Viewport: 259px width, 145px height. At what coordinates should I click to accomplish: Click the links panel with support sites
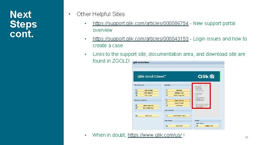coord(201,96)
